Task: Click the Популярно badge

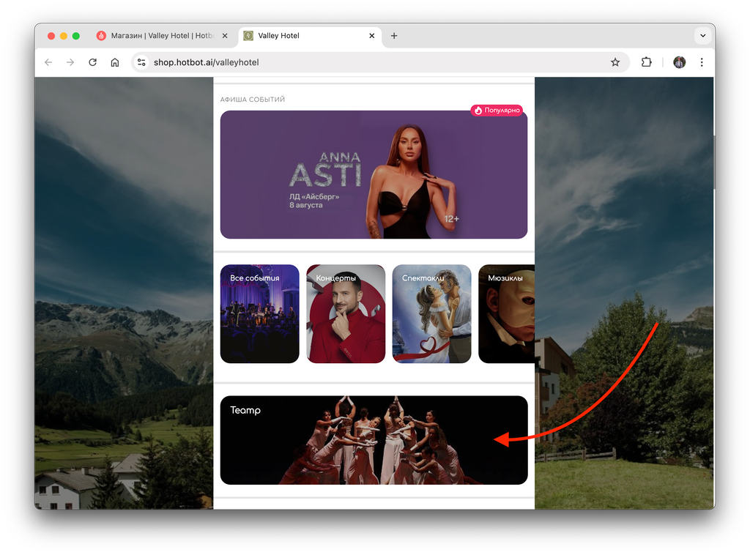Action: click(497, 111)
